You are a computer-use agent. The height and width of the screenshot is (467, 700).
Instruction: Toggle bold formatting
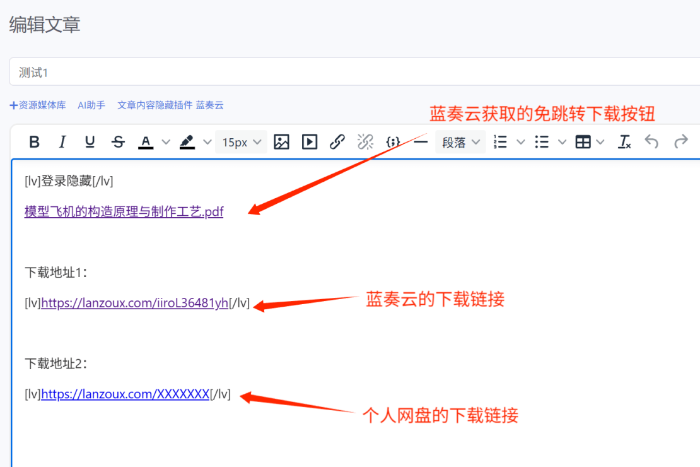tap(34, 141)
